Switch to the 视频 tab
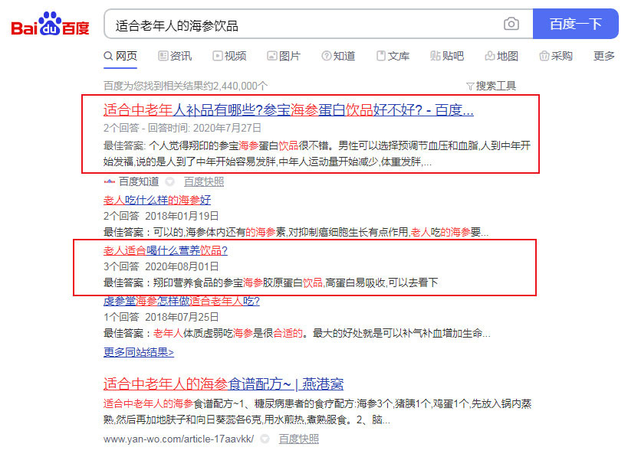Image resolution: width=628 pixels, height=457 pixels. point(229,56)
